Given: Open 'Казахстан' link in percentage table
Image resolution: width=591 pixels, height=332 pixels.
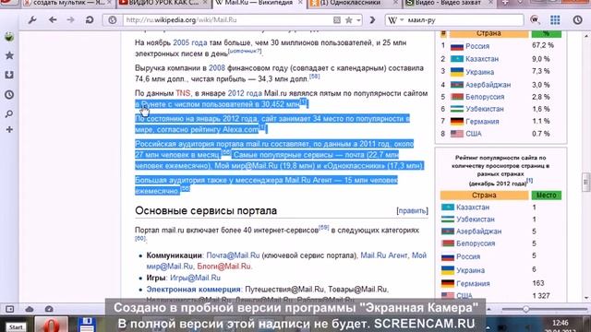Looking at the screenshot, I should point(482,59).
